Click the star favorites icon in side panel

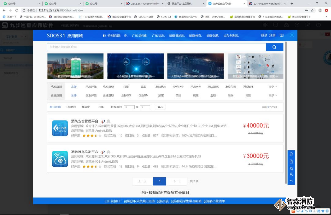tap(291, 154)
